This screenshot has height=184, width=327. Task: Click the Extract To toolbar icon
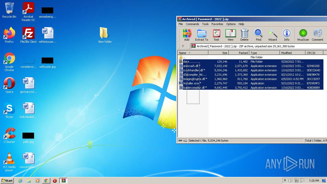pyautogui.click(x=202, y=35)
